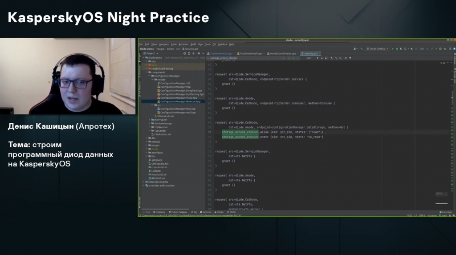Collapse all in Project panel

pos(193,53)
